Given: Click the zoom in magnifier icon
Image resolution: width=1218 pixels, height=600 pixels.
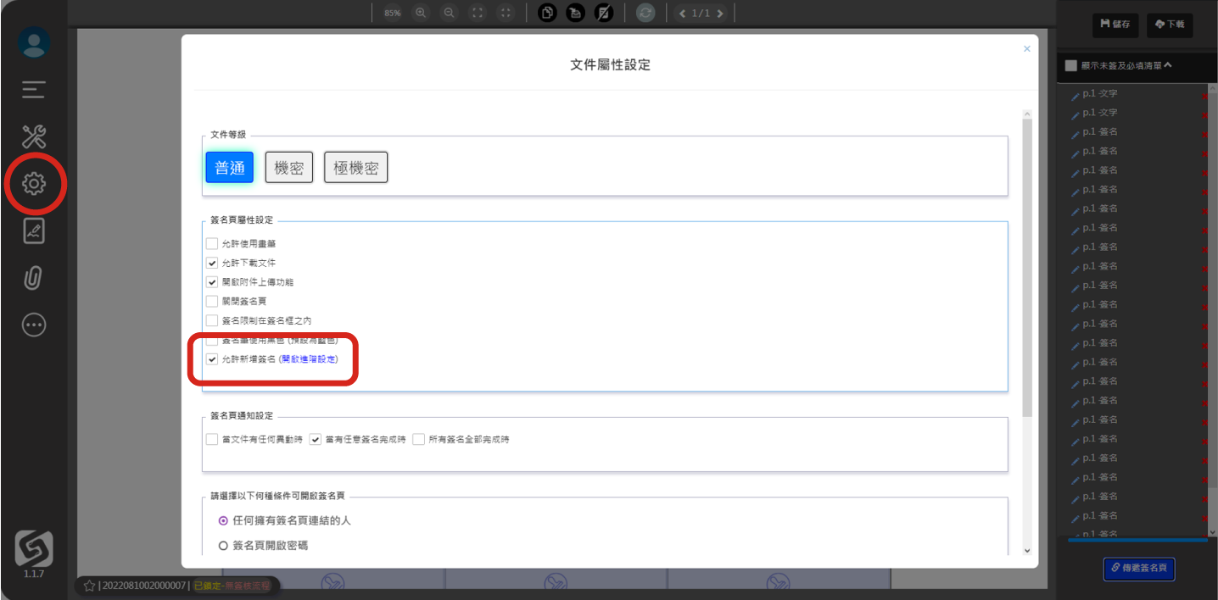Looking at the screenshot, I should [x=421, y=13].
